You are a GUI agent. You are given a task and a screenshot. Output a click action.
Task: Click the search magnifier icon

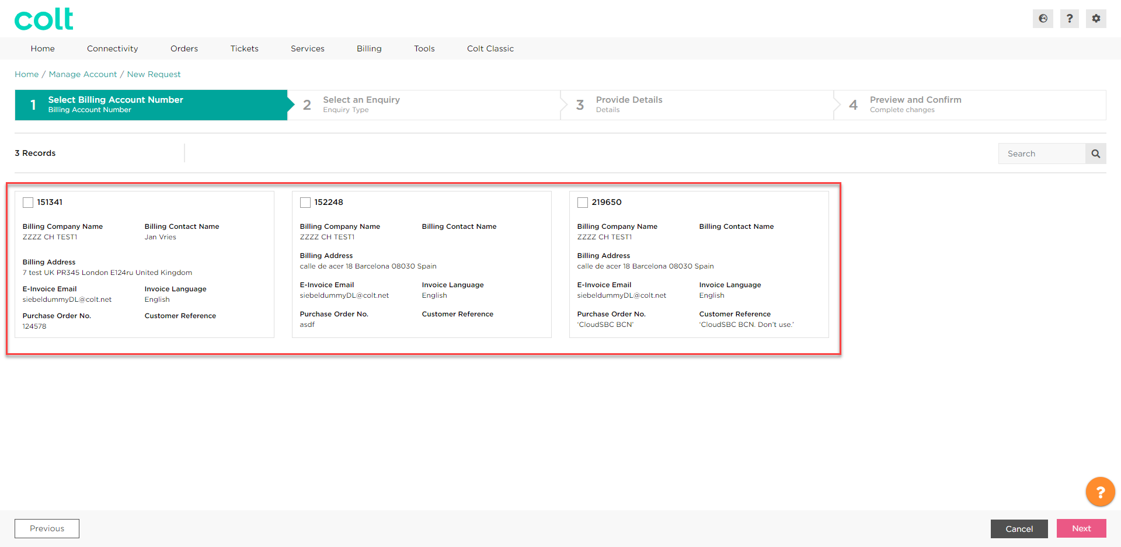coord(1095,154)
